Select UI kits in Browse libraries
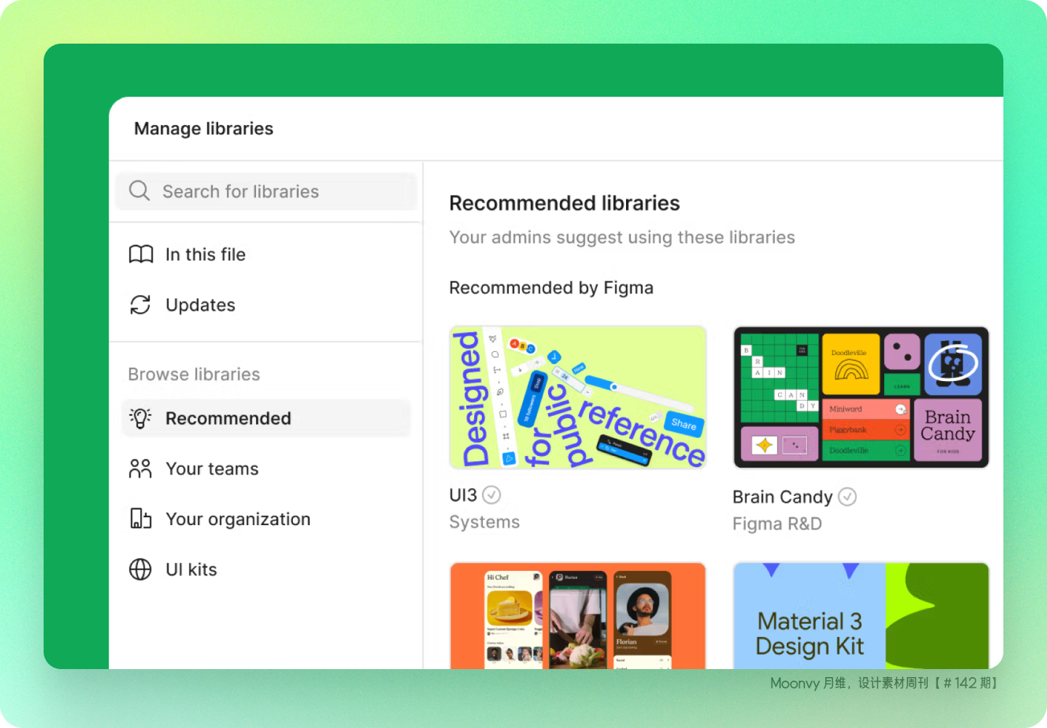 pyautogui.click(x=266, y=569)
